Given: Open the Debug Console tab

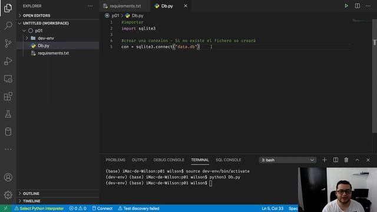Looking at the screenshot, I should point(169,160).
